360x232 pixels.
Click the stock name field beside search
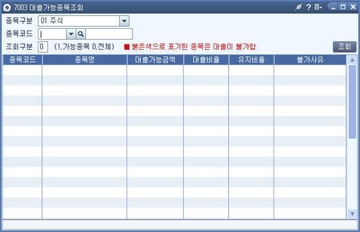click(x=109, y=34)
